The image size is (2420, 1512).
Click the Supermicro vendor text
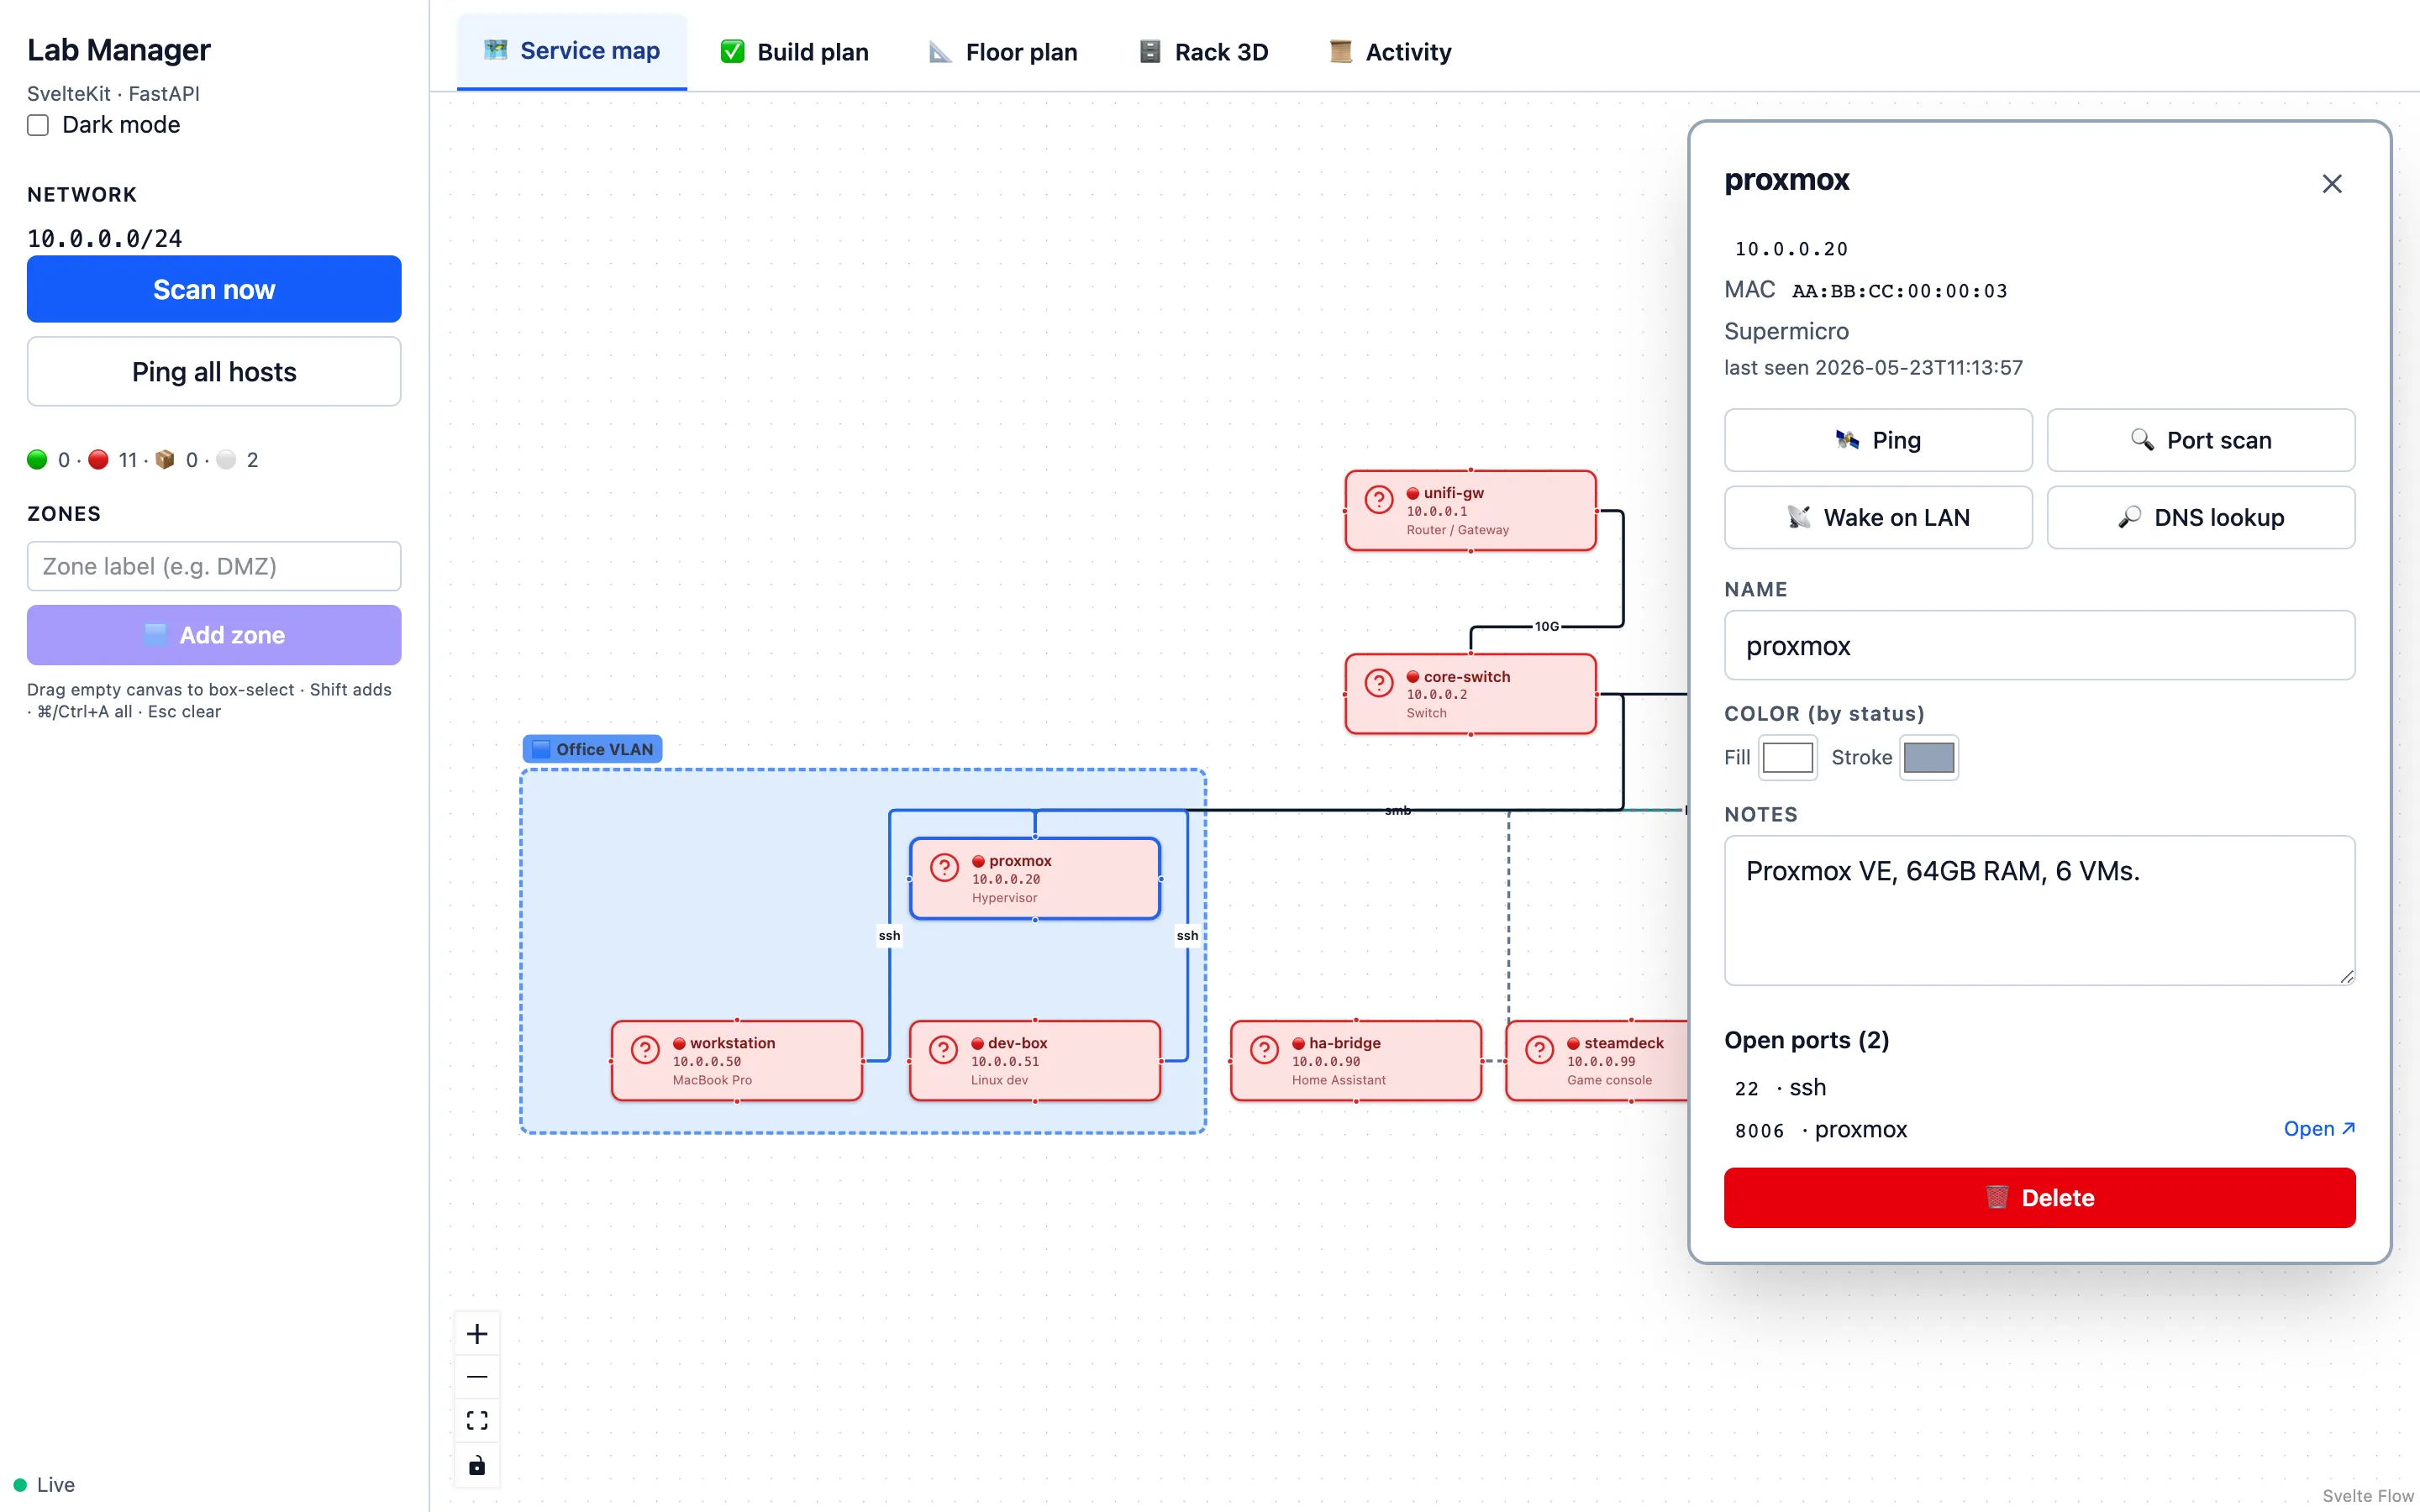click(x=1786, y=331)
